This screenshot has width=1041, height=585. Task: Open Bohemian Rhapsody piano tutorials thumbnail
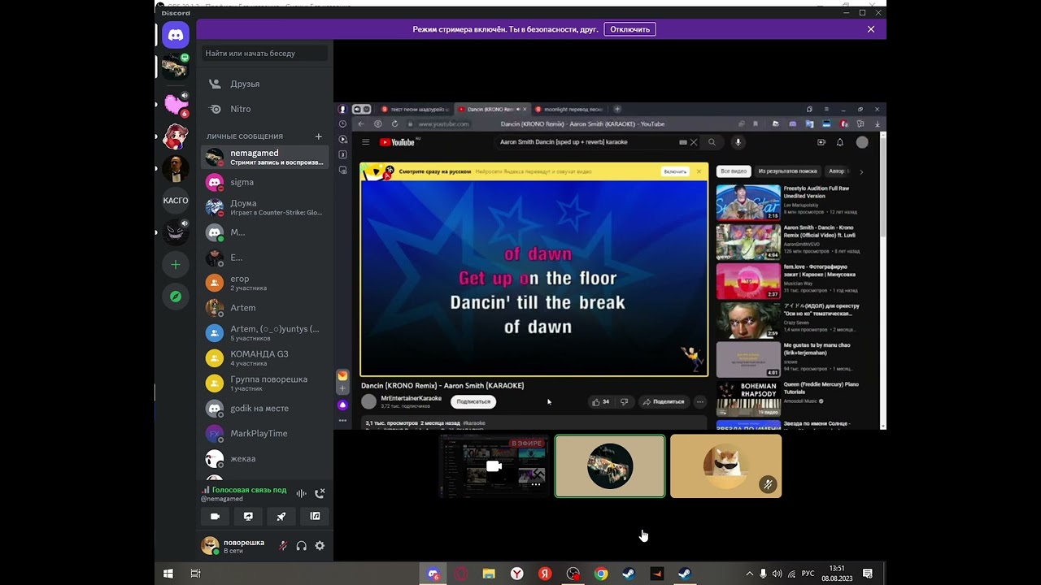748,399
